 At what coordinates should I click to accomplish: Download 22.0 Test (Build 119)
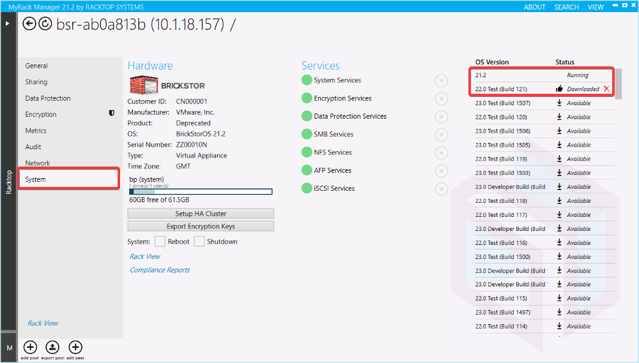coord(559,159)
